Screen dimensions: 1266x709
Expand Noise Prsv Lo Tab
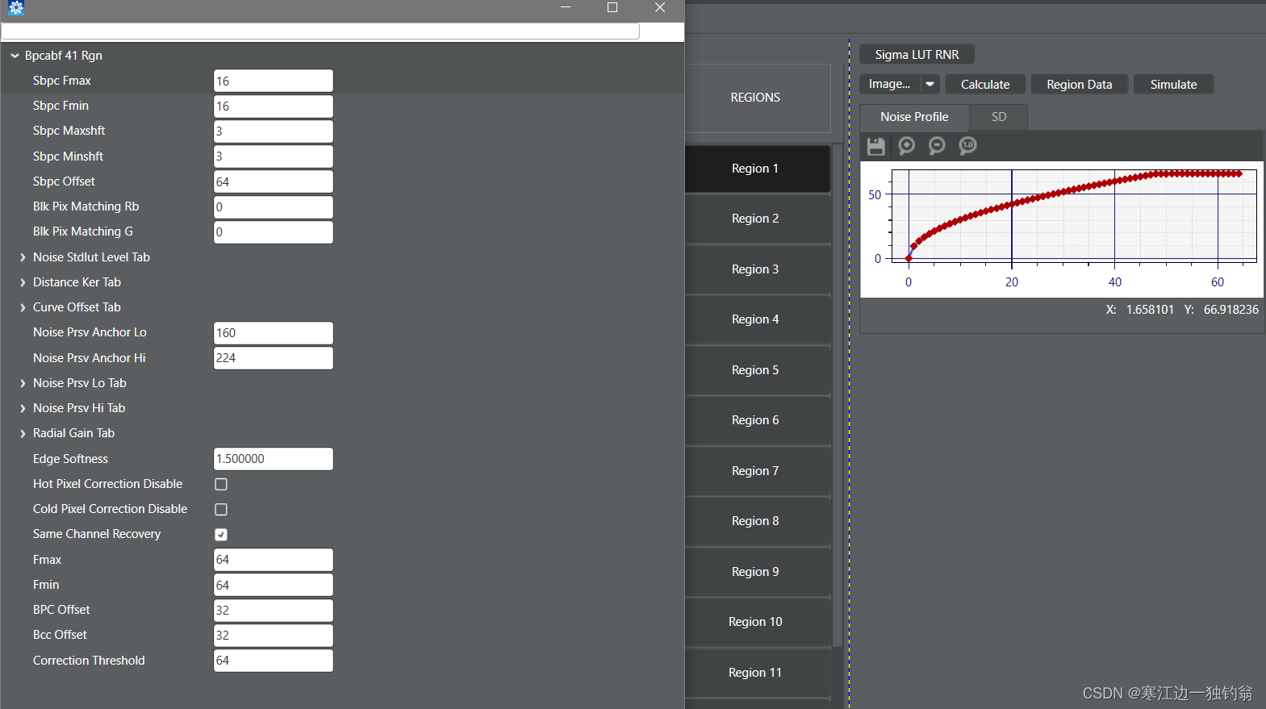[x=23, y=383]
